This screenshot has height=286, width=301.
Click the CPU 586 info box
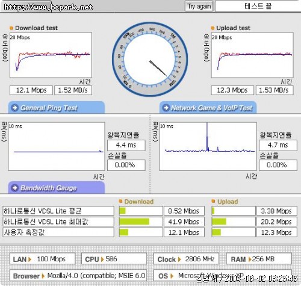[x=114, y=259]
